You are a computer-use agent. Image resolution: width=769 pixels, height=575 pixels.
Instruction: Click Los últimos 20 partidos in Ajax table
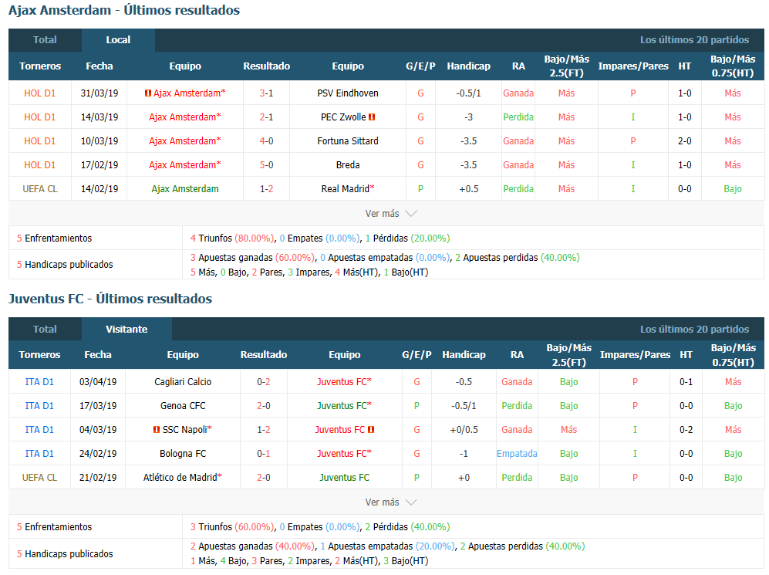694,40
